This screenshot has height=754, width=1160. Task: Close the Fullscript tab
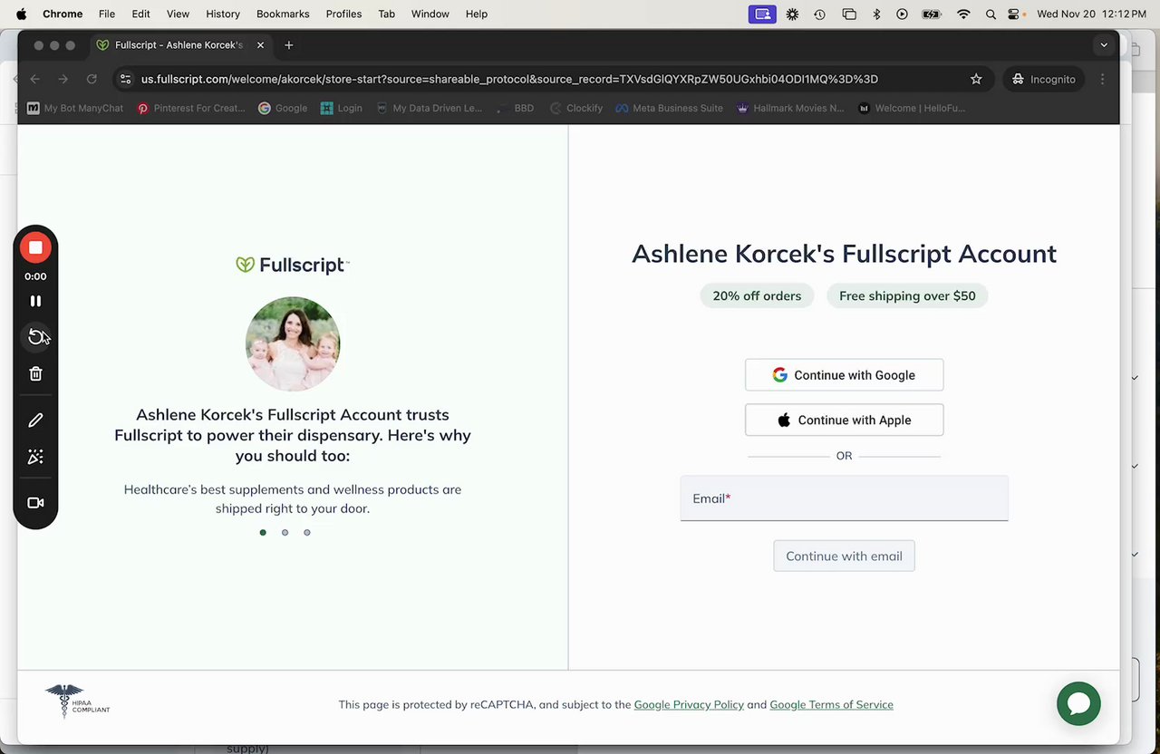(259, 45)
